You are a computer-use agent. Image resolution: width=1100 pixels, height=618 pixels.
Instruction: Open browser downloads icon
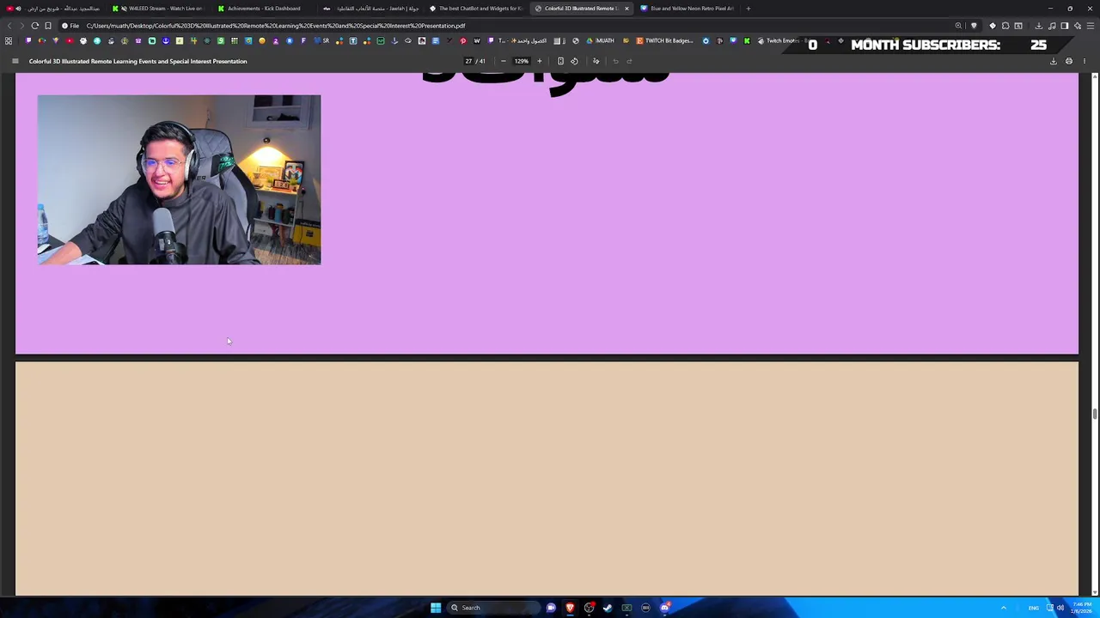(1038, 26)
